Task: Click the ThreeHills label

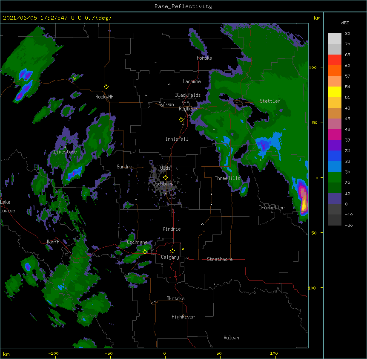Action: [227, 178]
